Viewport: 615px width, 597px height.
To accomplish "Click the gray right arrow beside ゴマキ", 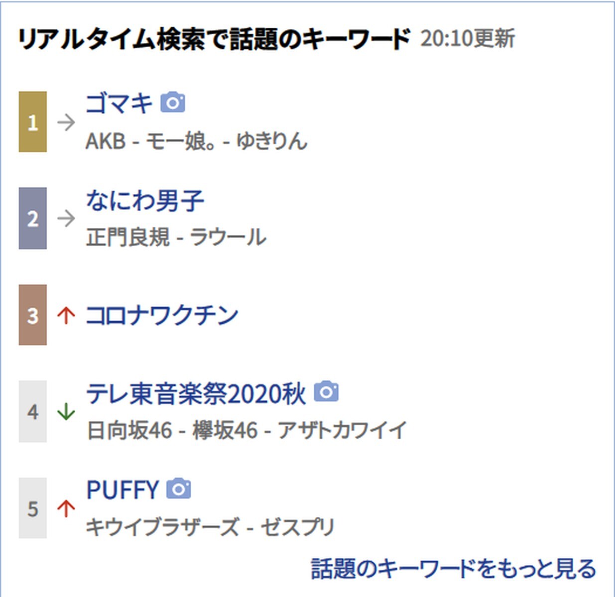I will [66, 122].
